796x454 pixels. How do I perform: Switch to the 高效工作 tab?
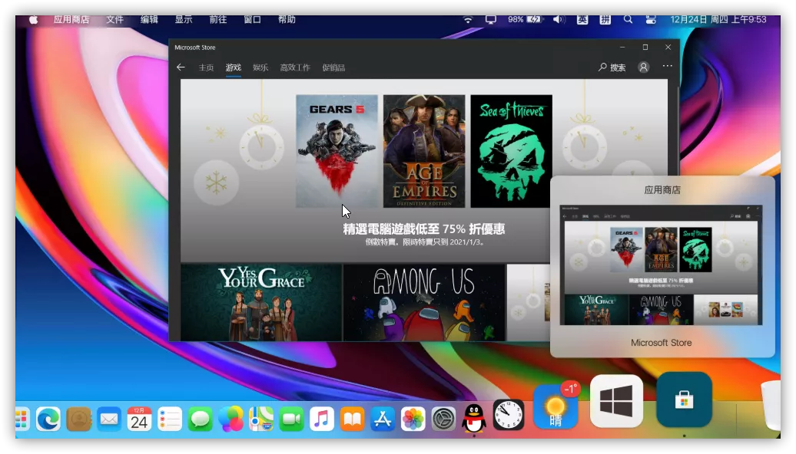(295, 67)
